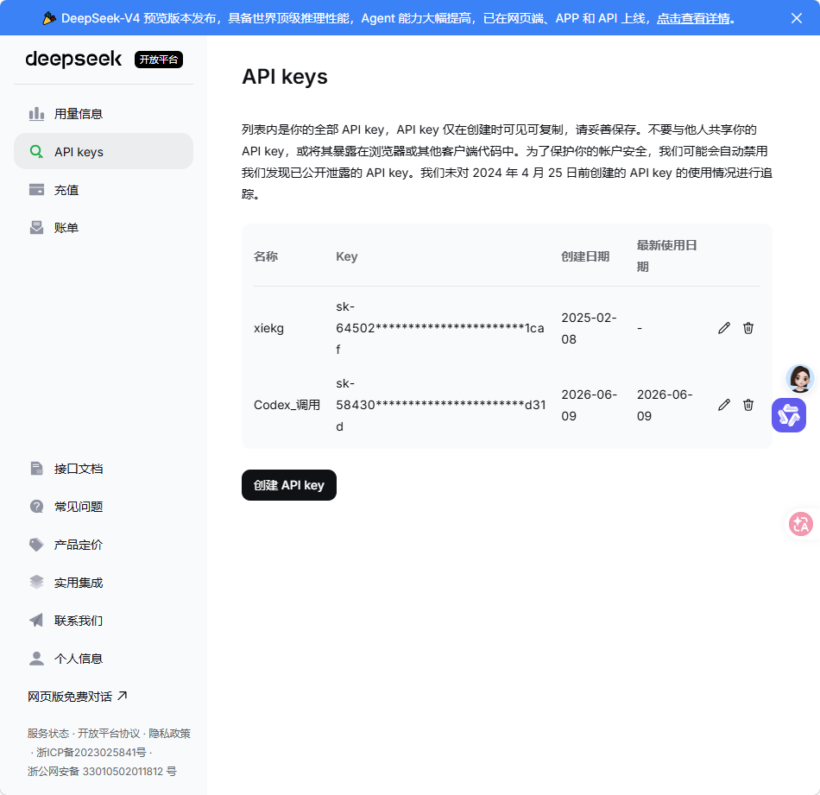Open the avatar assistant floating icon

[x=799, y=378]
